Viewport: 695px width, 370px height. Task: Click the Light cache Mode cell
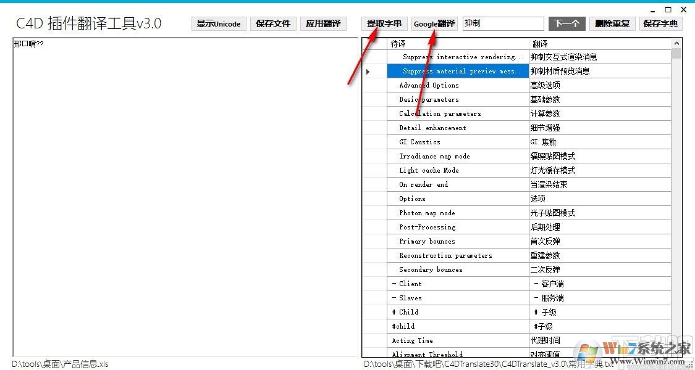[x=458, y=170]
